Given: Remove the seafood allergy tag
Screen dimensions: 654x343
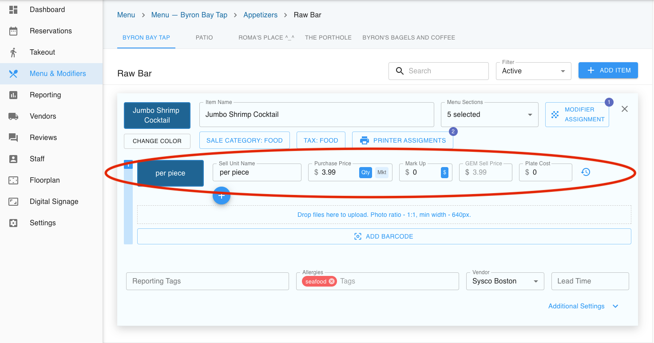Looking at the screenshot, I should pyautogui.click(x=332, y=281).
